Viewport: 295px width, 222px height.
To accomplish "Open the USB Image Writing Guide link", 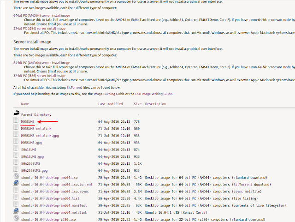I will tap(153, 94).
